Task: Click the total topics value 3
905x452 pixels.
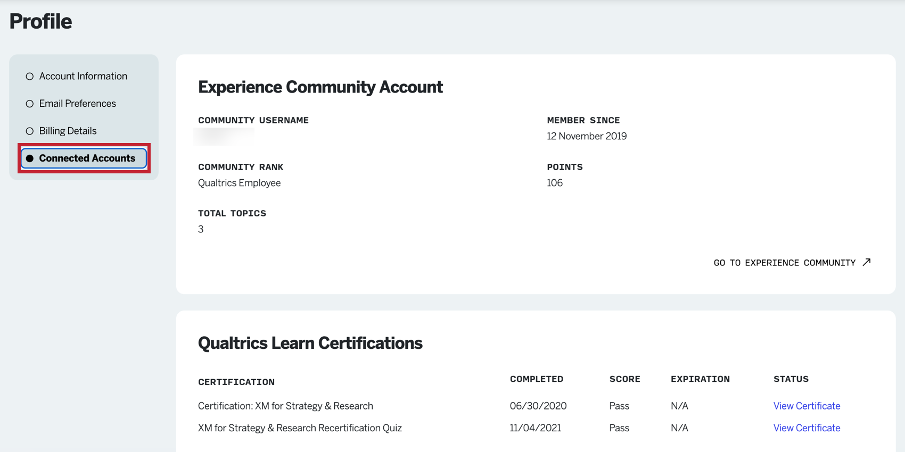Action: (x=201, y=229)
